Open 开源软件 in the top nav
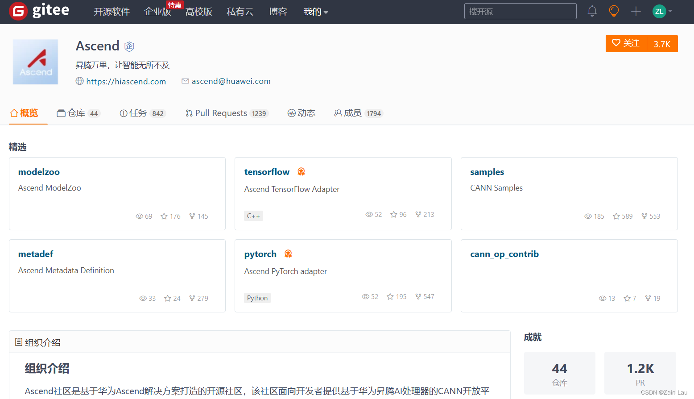Screen dimensions: 694x399 [112, 12]
